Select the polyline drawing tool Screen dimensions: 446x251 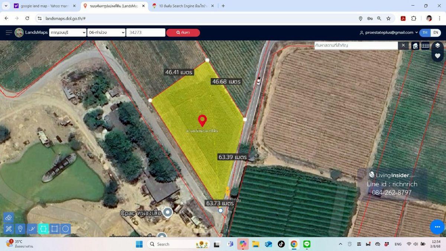pyautogui.click(x=32, y=229)
